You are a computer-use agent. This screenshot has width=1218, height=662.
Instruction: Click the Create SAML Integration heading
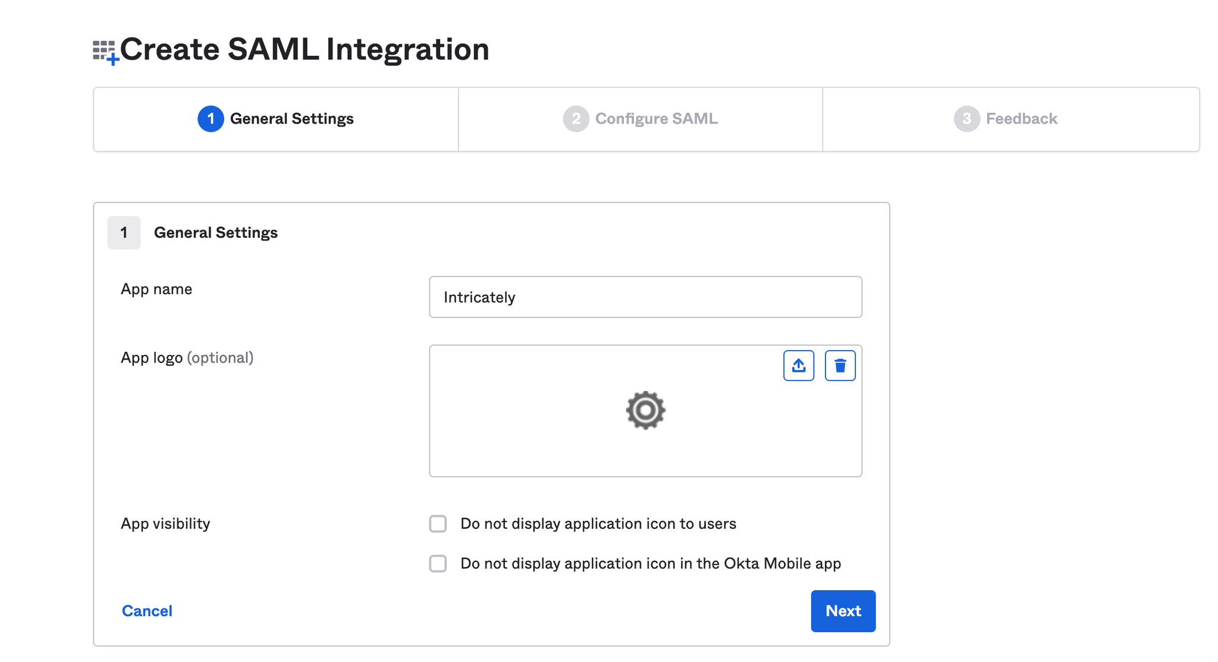coord(304,49)
